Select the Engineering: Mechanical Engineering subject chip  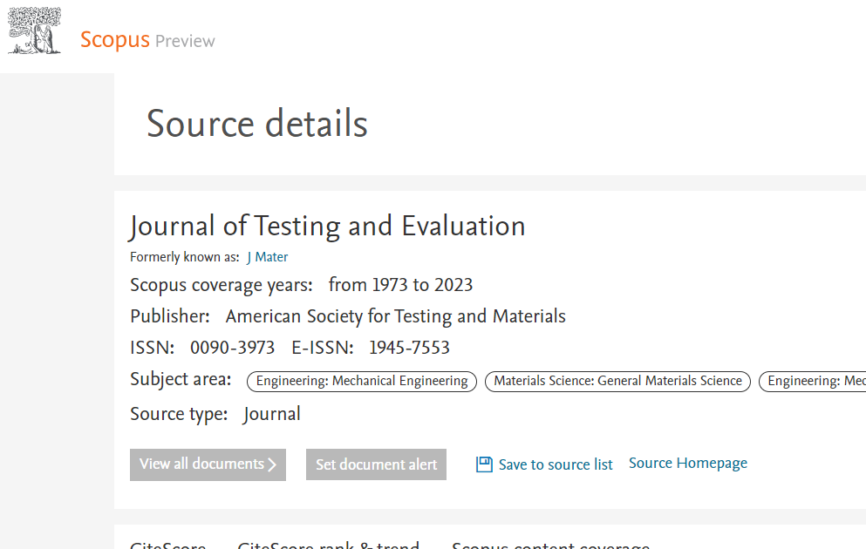coord(361,381)
